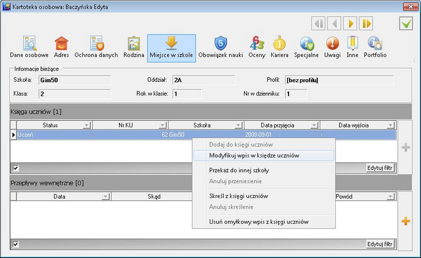Click the Księga uczniów row selector arrow

[14, 135]
